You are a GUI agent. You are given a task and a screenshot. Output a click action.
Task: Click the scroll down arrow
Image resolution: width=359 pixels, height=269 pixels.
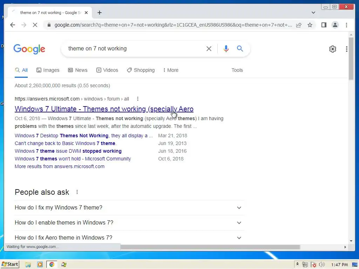351,241
